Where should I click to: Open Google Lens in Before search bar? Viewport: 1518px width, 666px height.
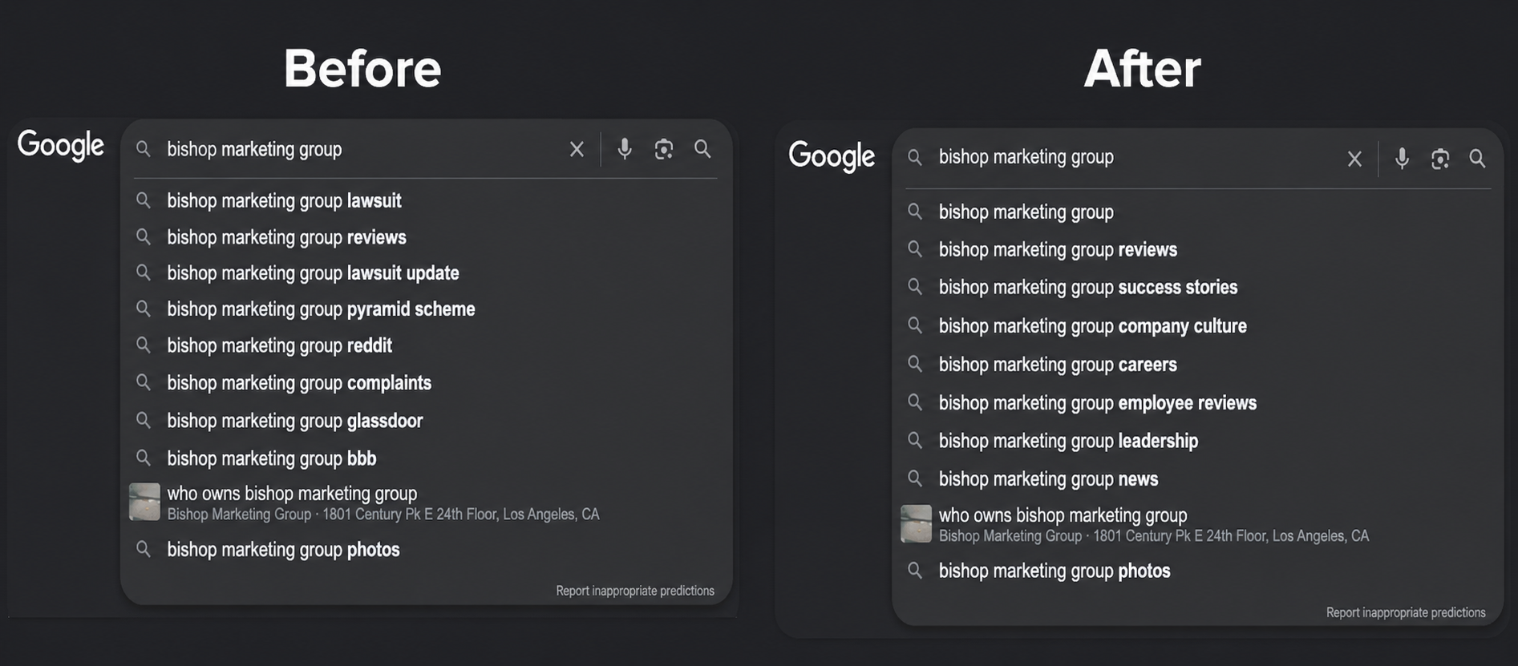coord(664,149)
